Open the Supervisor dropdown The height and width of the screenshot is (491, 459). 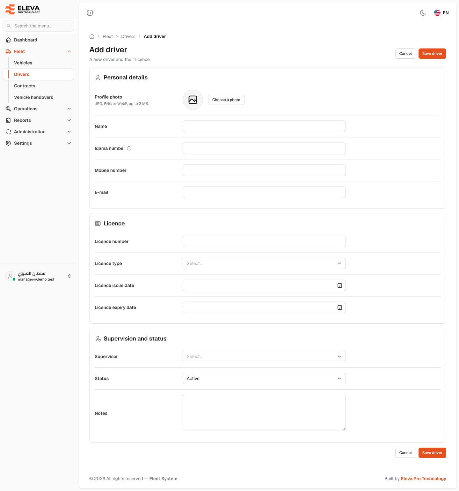click(x=264, y=356)
